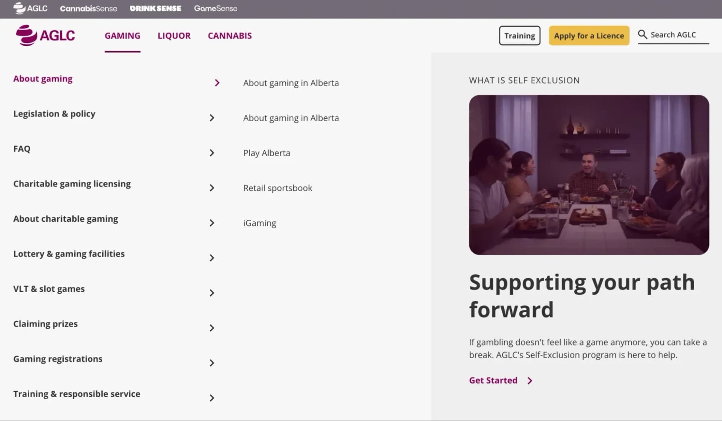Open the DrinkSense logo link
This screenshot has height=421, width=722.
coord(155,8)
